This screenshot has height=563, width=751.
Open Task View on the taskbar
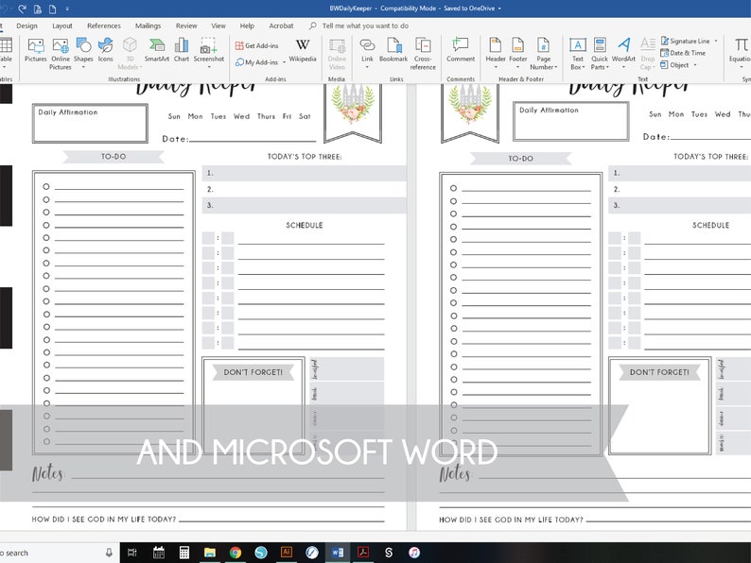132,553
